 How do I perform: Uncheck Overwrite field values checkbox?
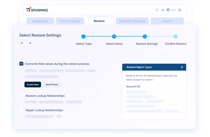tap(21, 64)
